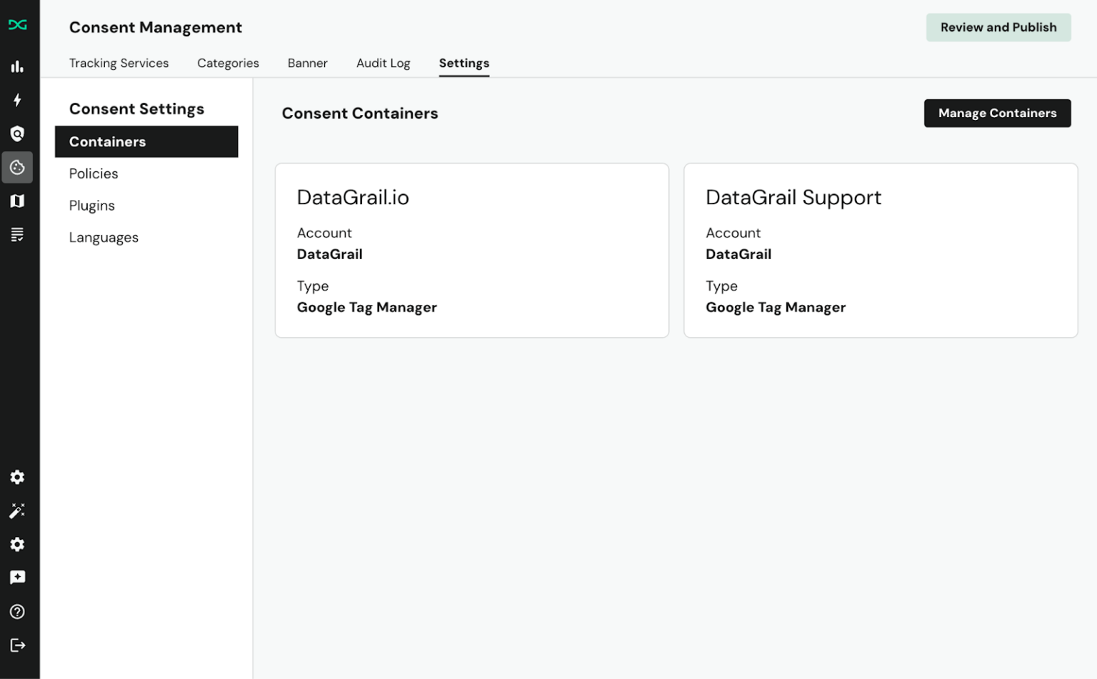Click the log out icon at sidebar bottom

click(x=18, y=645)
